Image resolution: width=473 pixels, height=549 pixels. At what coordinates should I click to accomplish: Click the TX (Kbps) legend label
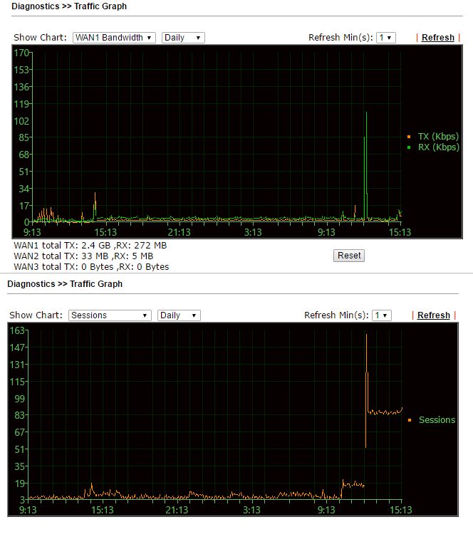click(438, 137)
